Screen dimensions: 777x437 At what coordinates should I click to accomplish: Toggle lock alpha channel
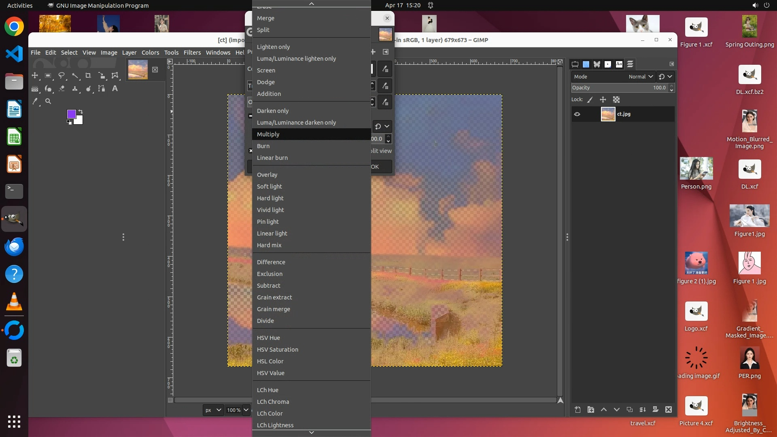[616, 100]
